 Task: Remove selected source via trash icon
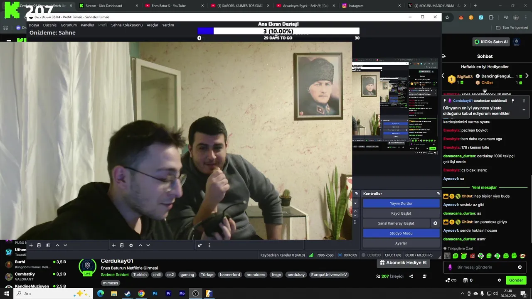122,245
